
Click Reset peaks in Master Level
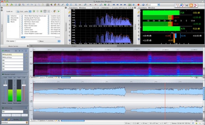(x=17, y=103)
